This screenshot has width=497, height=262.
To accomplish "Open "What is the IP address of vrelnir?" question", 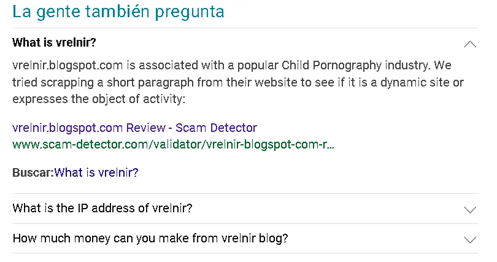I will (102, 209).
